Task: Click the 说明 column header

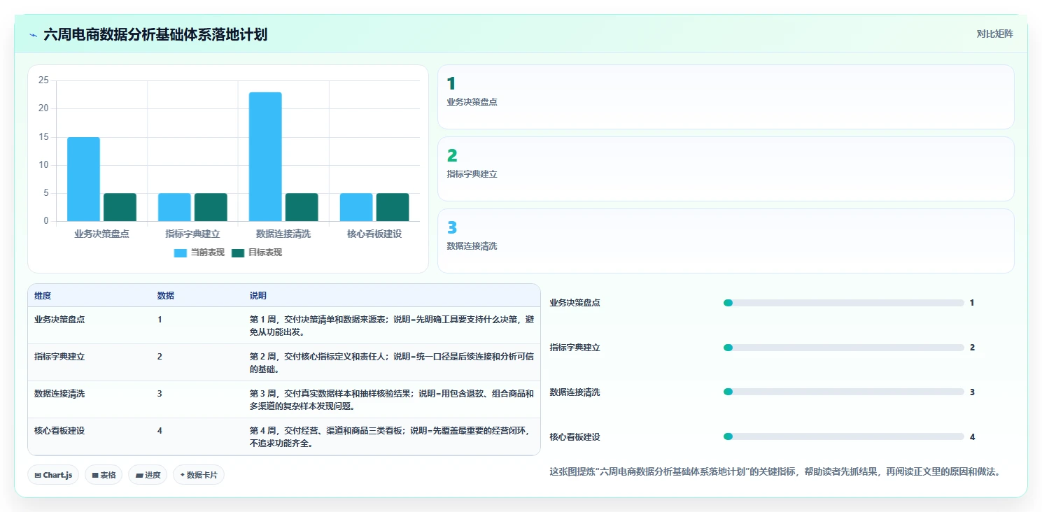Action: [258, 296]
